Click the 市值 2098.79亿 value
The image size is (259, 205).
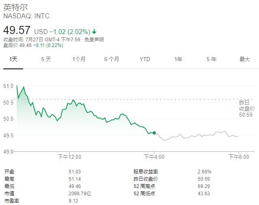click(x=80, y=193)
